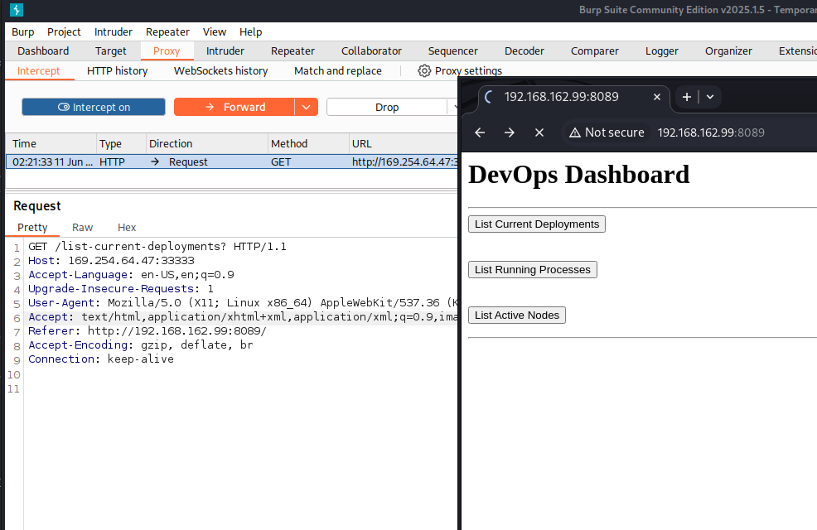Click the browser address bar URL

click(711, 132)
